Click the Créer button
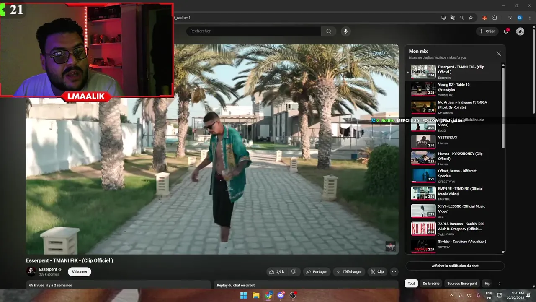 point(487,31)
